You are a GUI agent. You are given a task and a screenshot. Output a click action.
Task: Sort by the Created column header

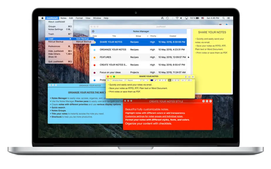[x=173, y=36]
